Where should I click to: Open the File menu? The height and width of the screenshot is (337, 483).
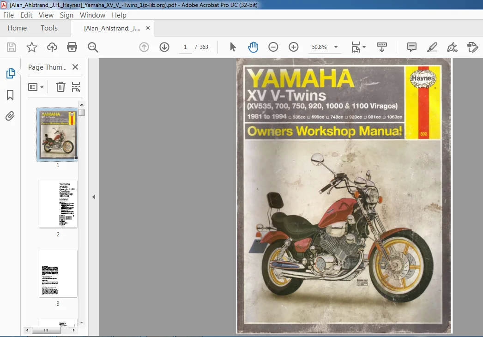(8, 15)
